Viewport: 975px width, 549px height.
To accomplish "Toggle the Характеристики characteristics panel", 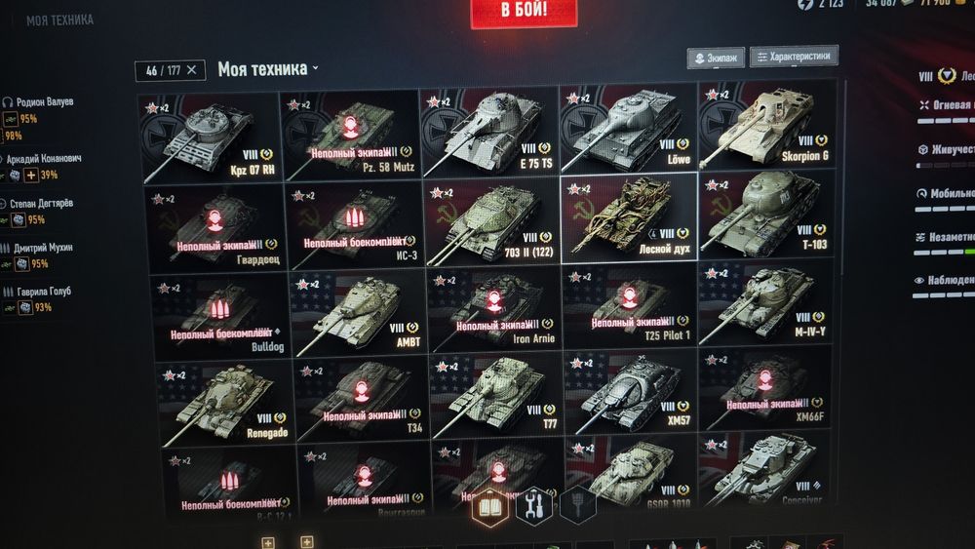I will 794,56.
